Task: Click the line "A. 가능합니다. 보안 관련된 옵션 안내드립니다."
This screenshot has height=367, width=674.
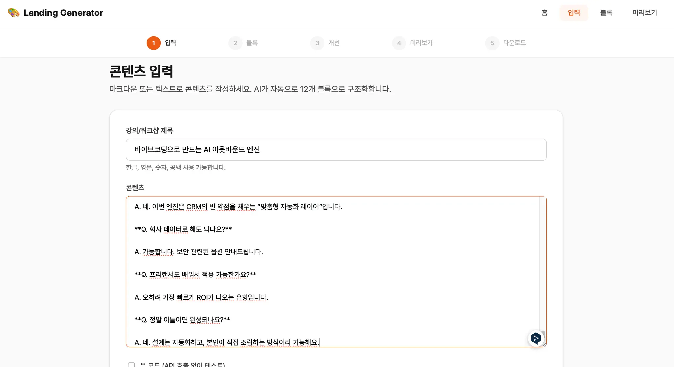Action: click(198, 252)
